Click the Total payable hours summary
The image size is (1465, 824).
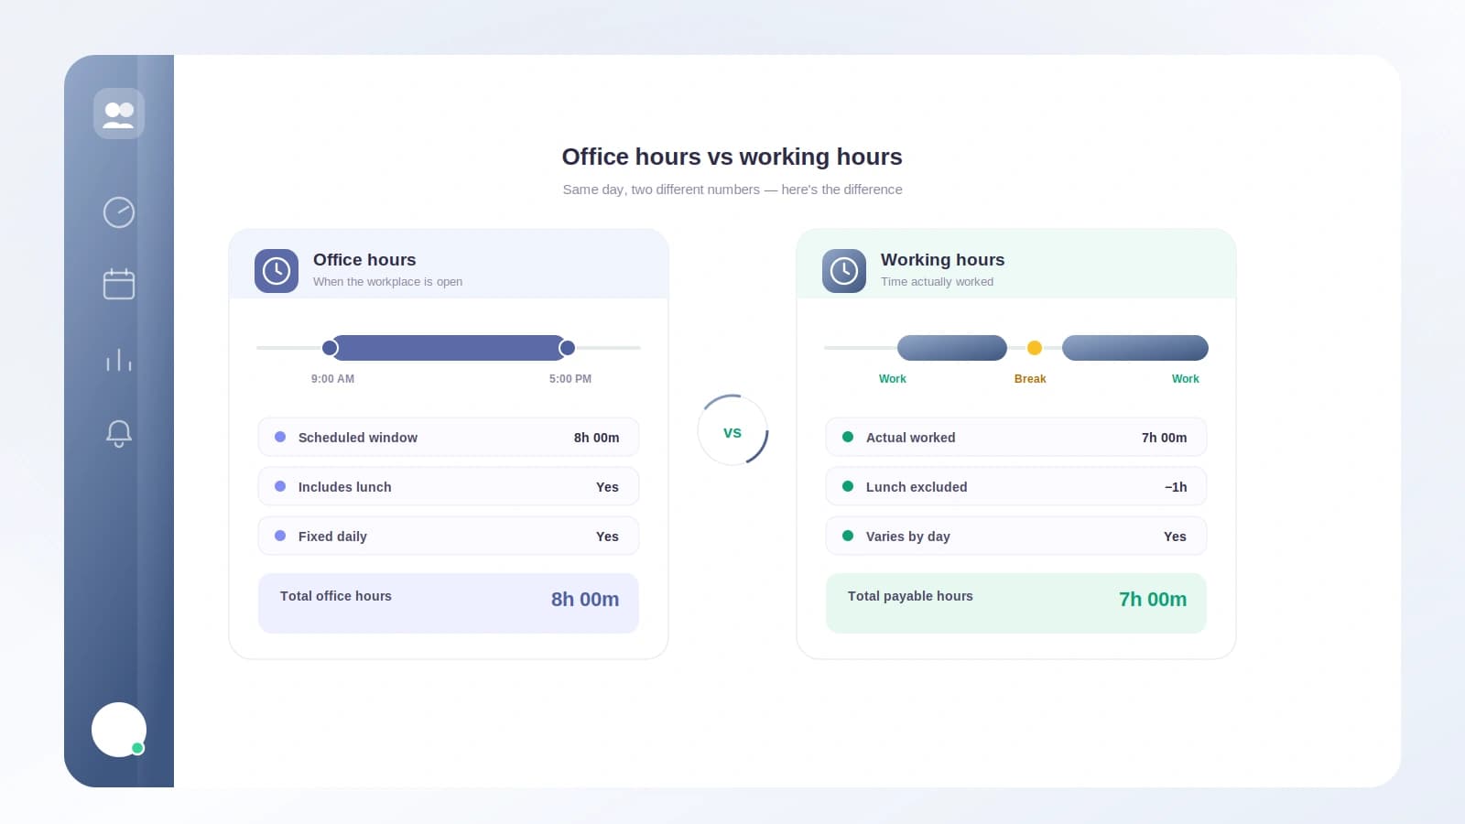(x=1016, y=603)
